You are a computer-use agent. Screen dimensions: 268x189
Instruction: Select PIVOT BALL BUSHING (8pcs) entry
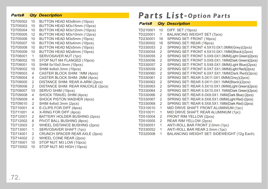point(49,121)
